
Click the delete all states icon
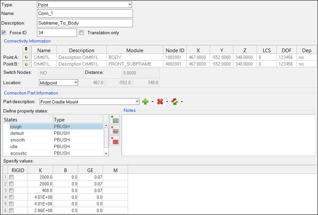click(115, 141)
